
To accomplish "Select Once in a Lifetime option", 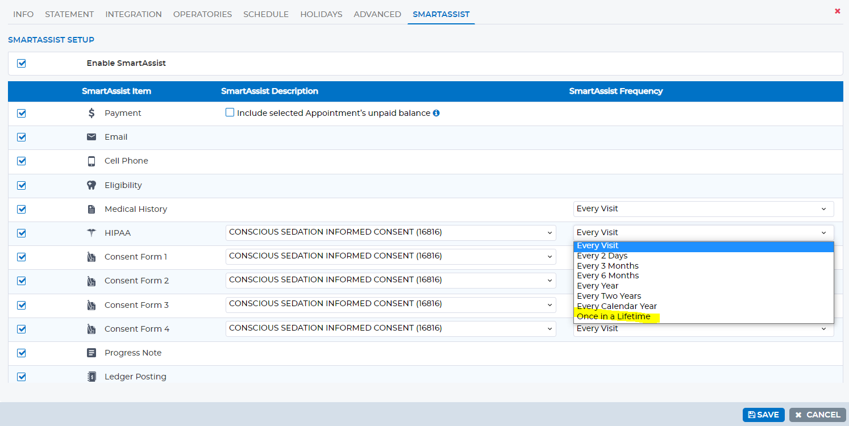I will [x=704, y=316].
